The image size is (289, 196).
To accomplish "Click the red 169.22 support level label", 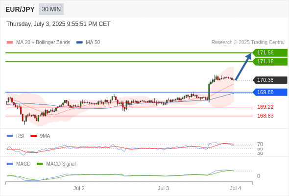I will [265, 107].
